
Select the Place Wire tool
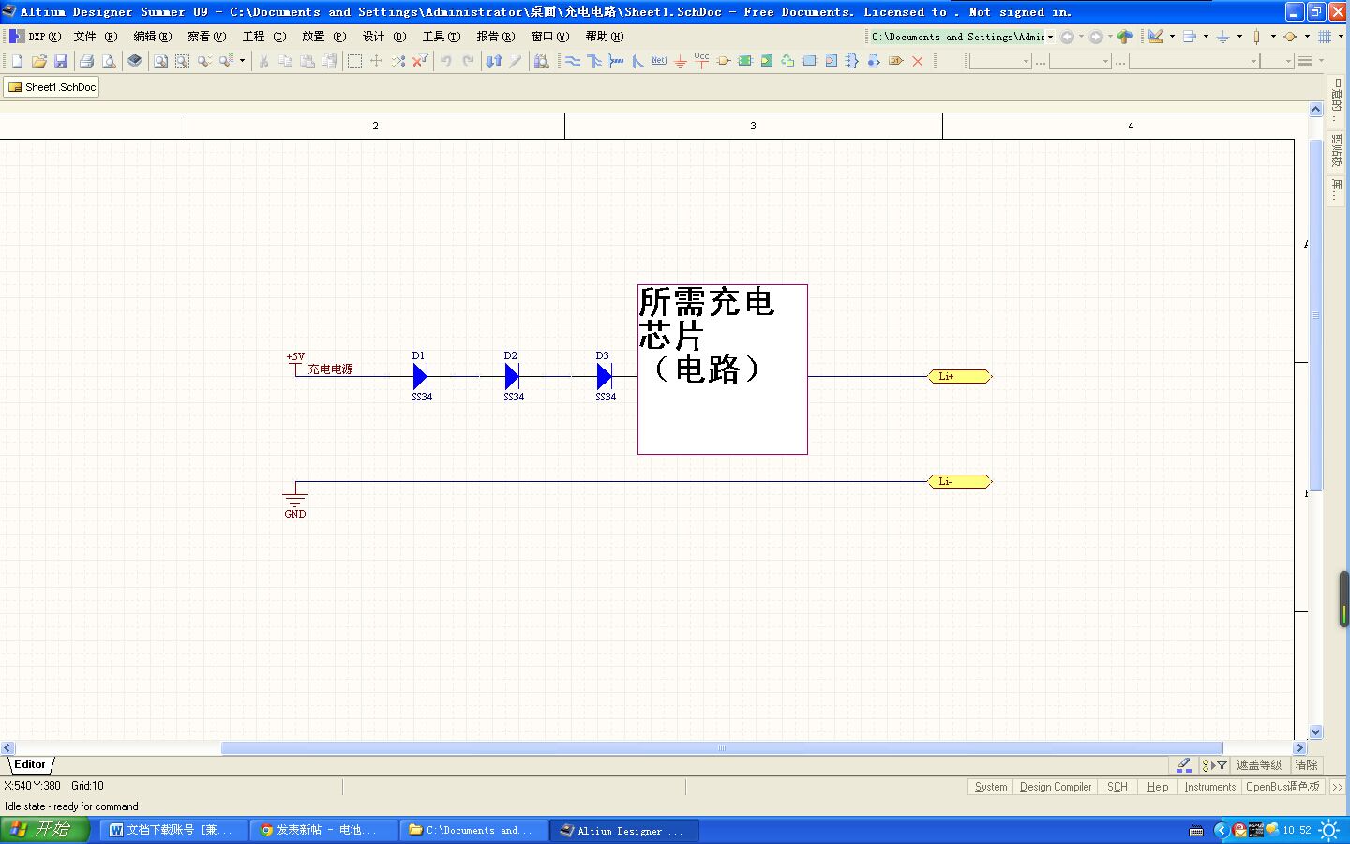click(x=573, y=61)
